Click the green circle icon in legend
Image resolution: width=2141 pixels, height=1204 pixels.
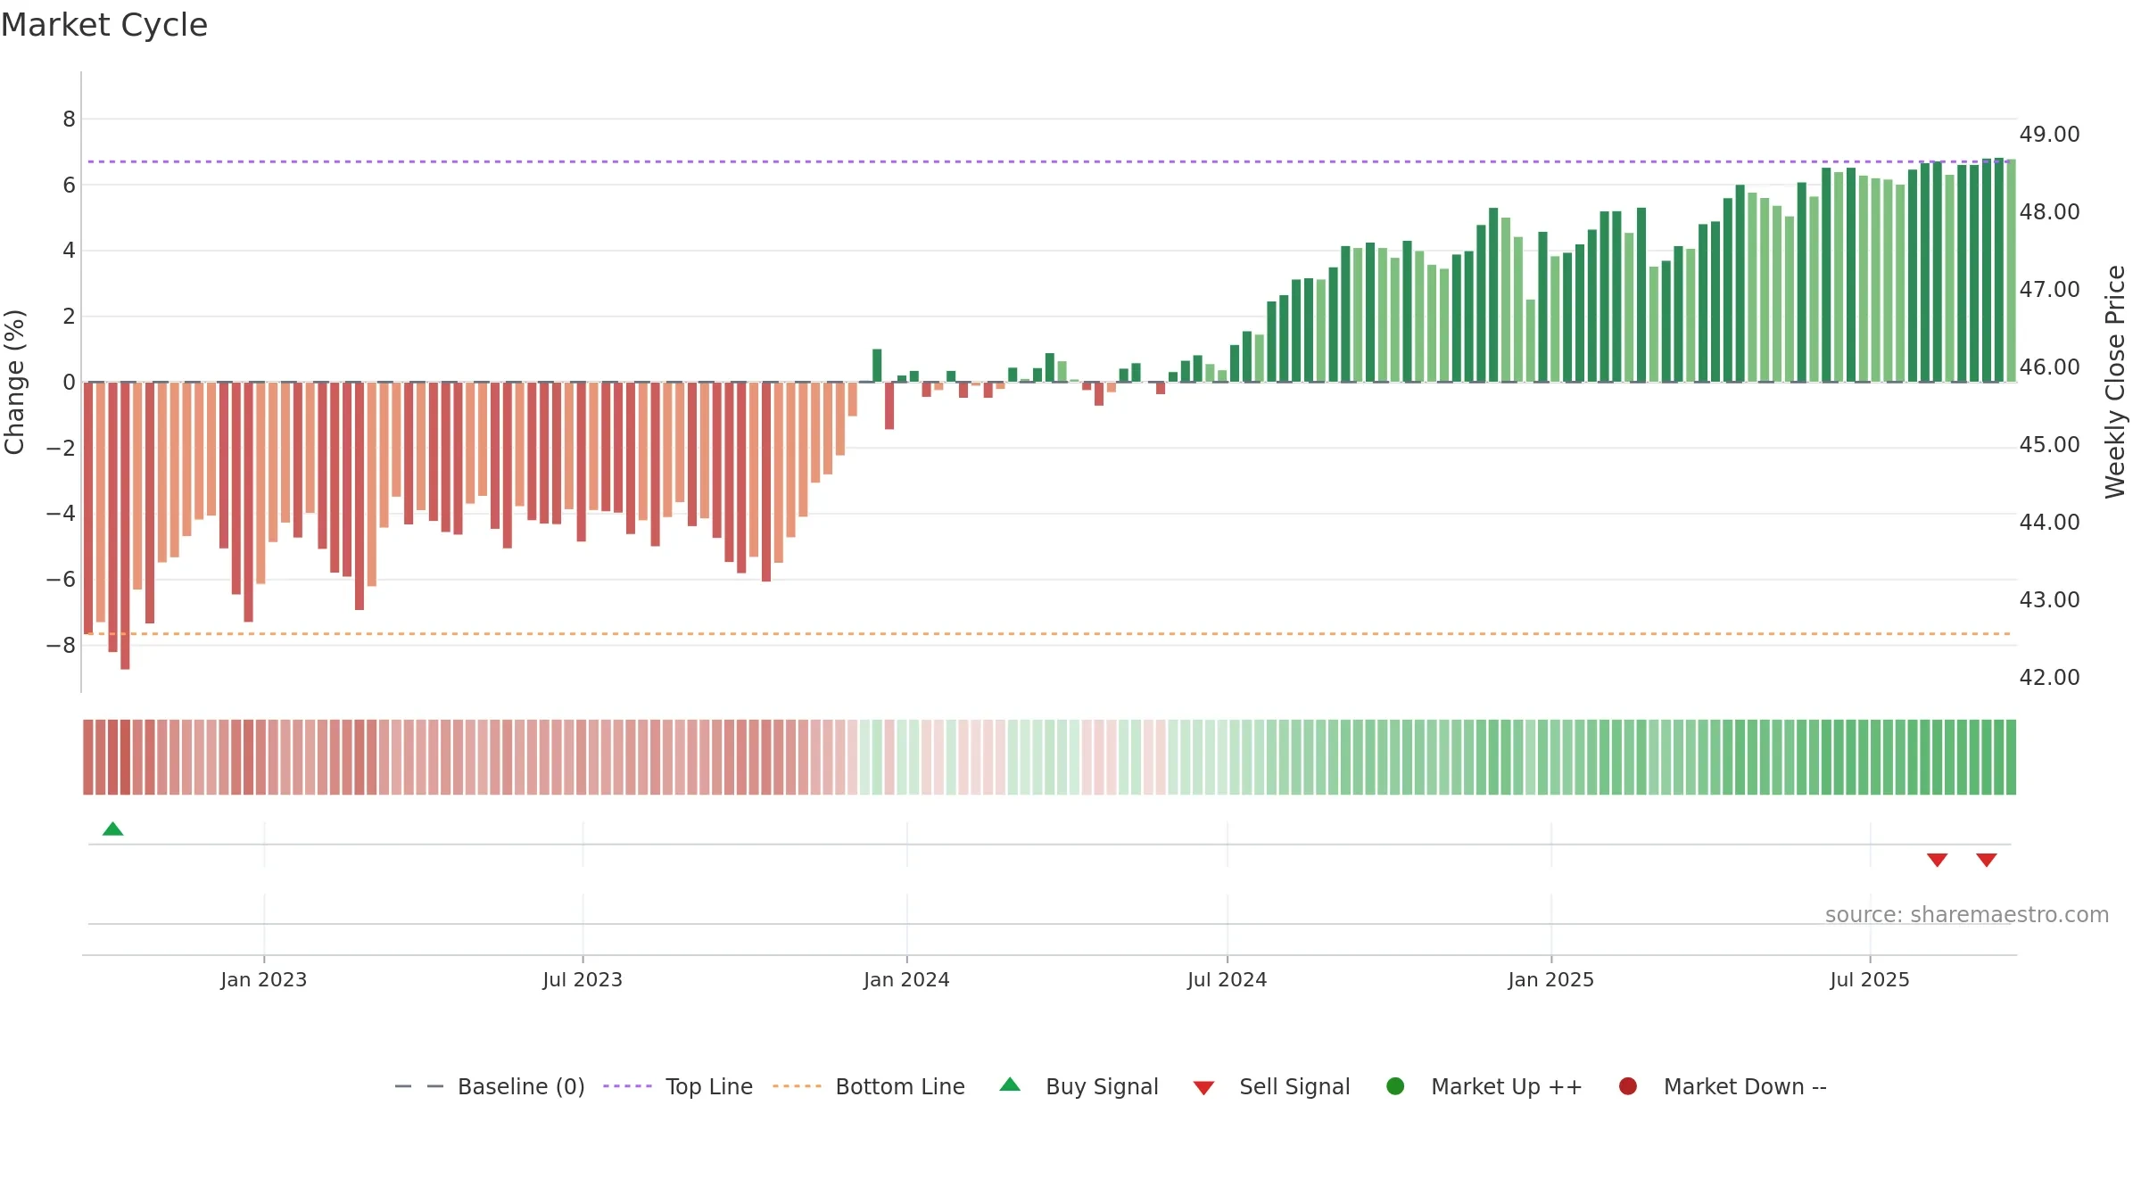pos(1396,1086)
